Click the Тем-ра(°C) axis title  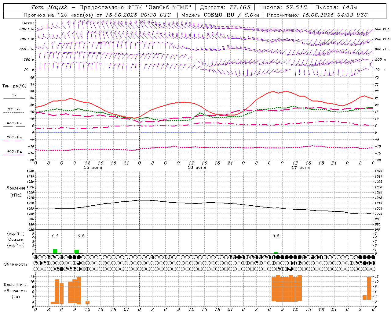tap(14, 86)
